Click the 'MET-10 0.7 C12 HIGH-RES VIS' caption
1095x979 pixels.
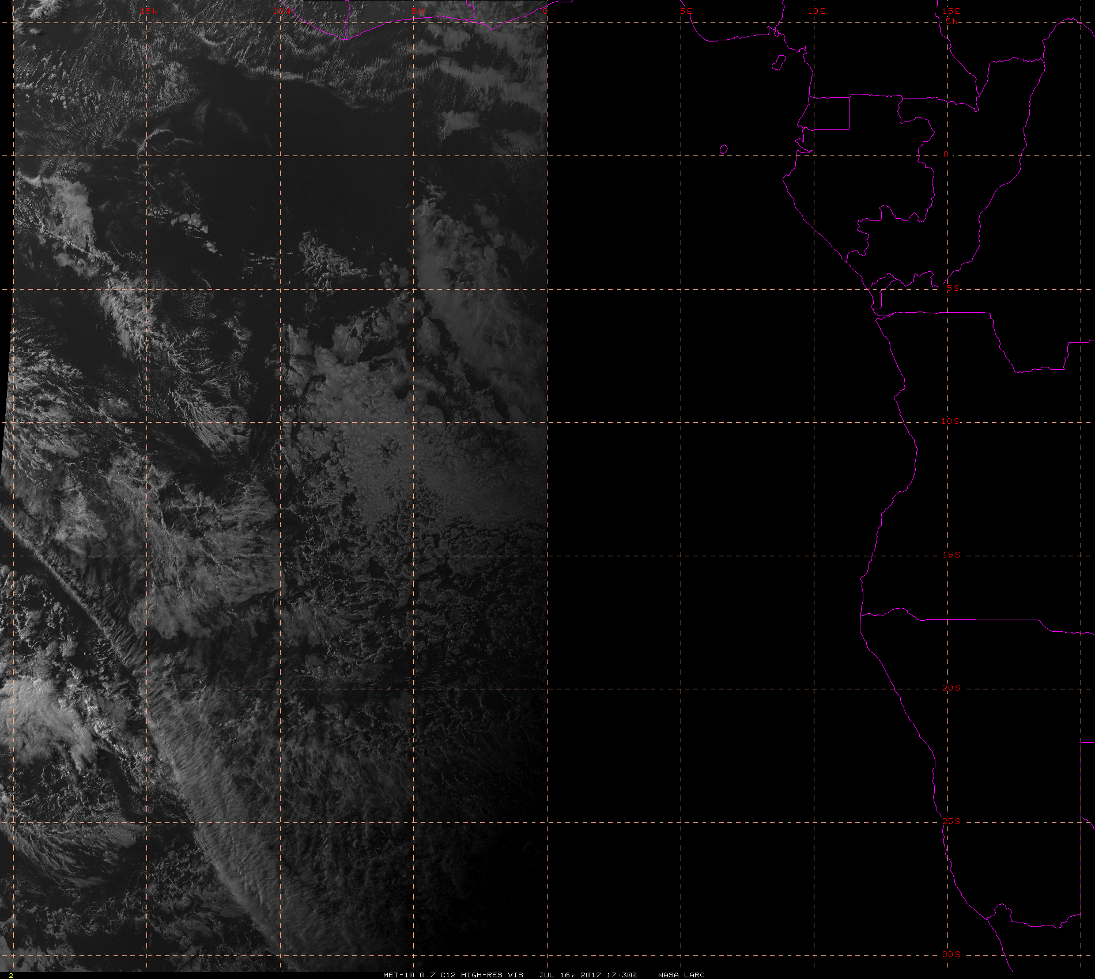click(x=453, y=974)
